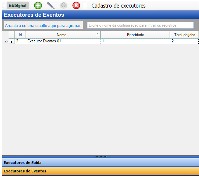Click the red delete X icon
The image size is (199, 177).
(x=76, y=6)
